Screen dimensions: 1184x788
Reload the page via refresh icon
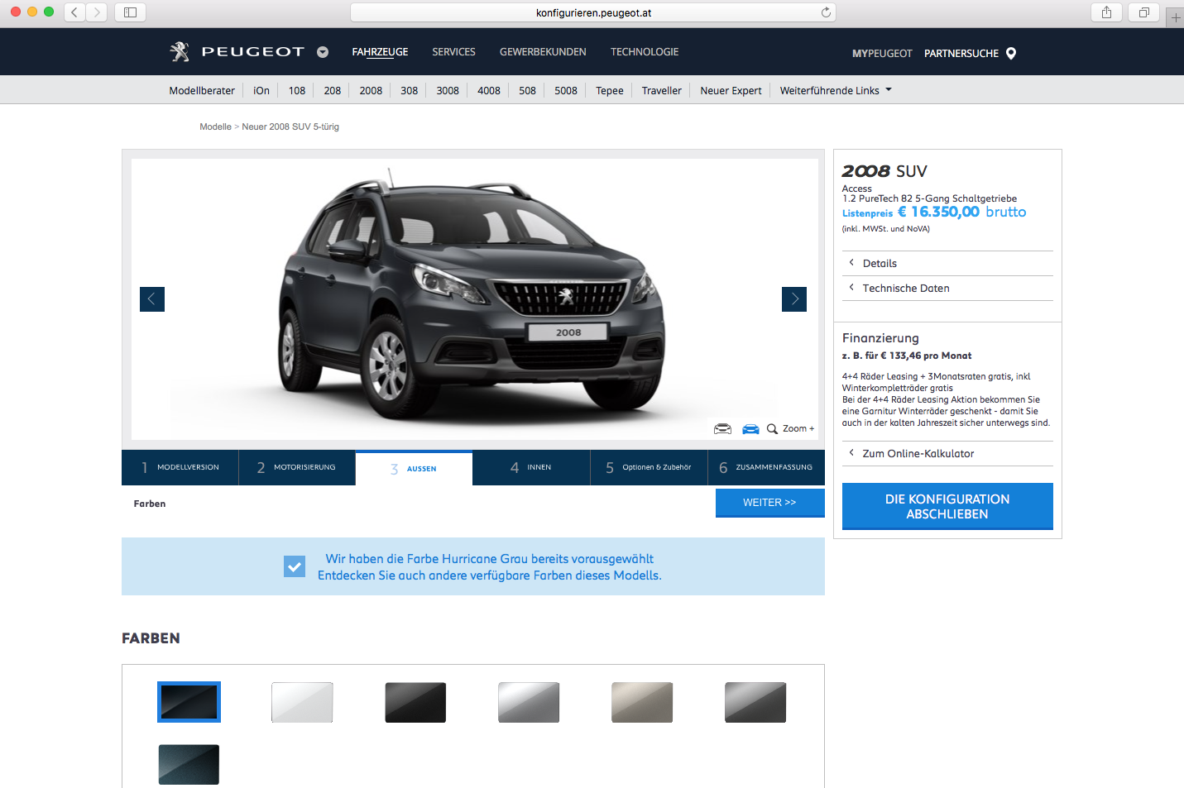coord(826,12)
